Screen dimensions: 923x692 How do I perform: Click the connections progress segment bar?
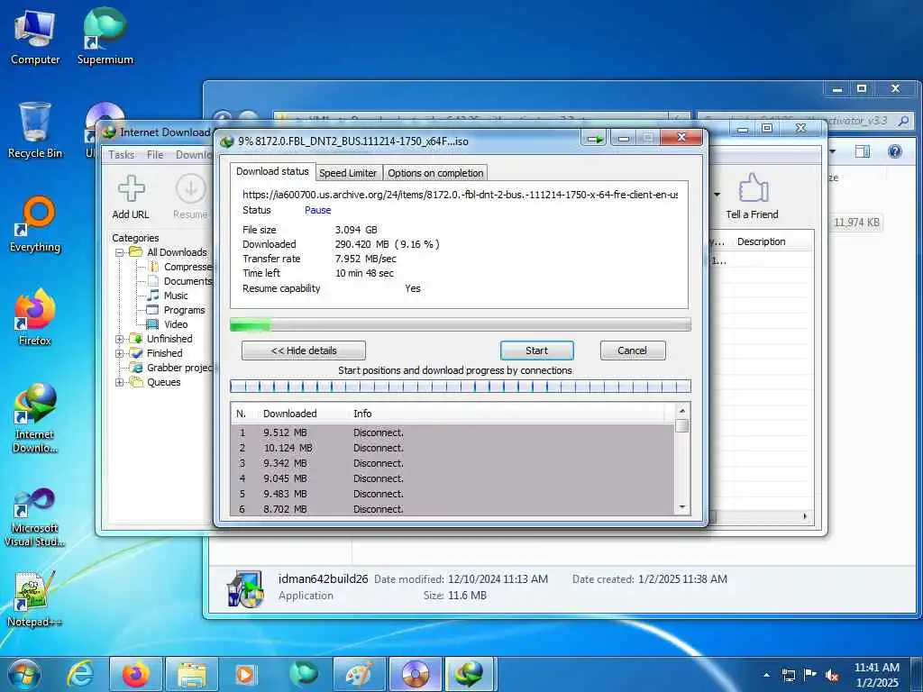(461, 387)
